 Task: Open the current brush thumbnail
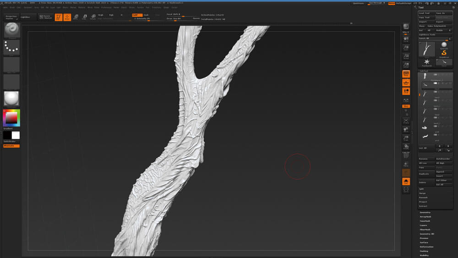coord(12,30)
